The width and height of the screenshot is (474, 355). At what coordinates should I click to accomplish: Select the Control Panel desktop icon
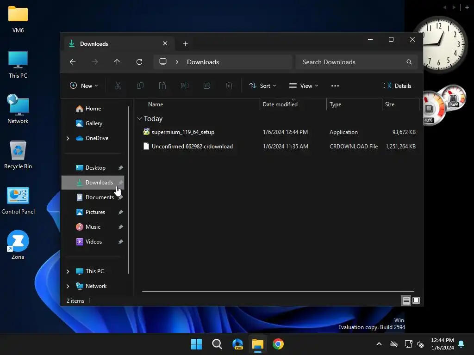pyautogui.click(x=18, y=201)
